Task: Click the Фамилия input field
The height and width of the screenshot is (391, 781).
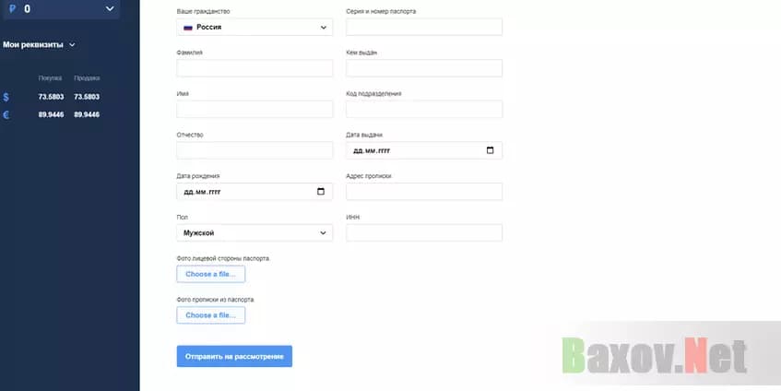Action: pos(254,68)
